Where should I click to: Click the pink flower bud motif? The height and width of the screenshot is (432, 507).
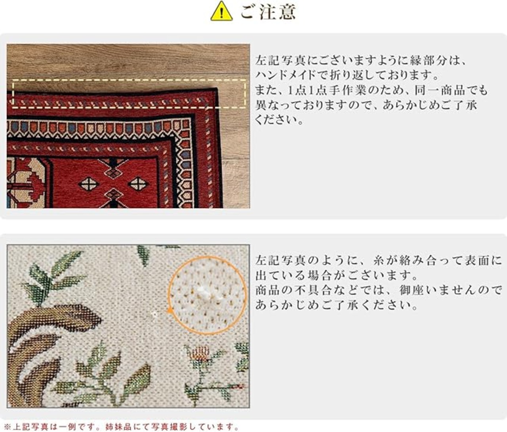click(199, 352)
